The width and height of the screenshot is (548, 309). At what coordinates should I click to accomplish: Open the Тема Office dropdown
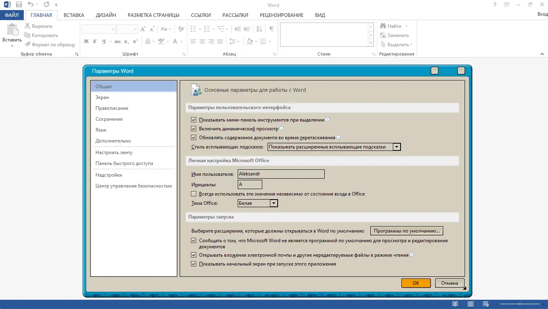click(274, 203)
